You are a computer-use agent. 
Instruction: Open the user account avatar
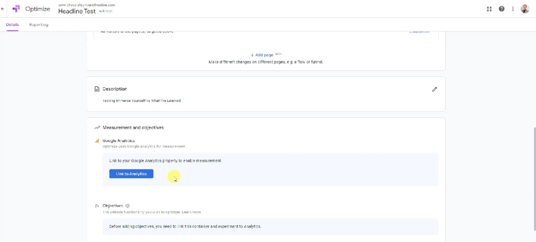tap(525, 9)
